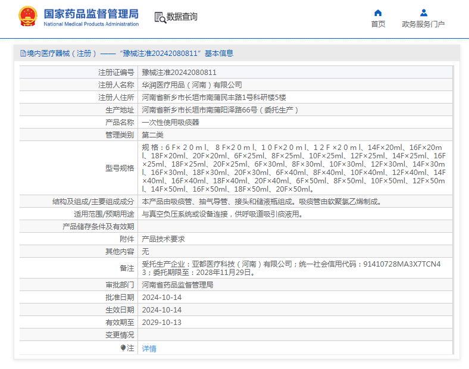Click the home house icon
469x369 pixels.
(378, 13)
